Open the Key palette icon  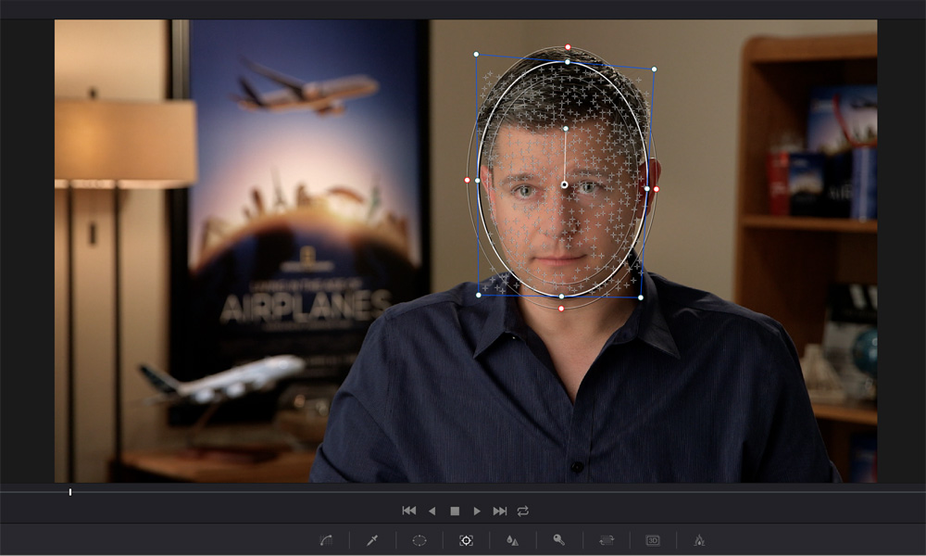[x=559, y=539]
